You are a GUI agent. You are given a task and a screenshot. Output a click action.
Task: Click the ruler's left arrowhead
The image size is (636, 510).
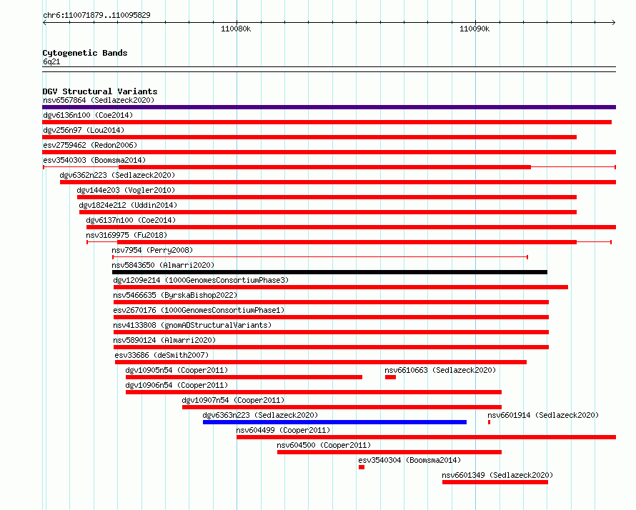coord(44,22)
